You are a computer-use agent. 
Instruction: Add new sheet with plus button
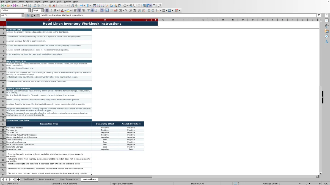tap(18, 180)
